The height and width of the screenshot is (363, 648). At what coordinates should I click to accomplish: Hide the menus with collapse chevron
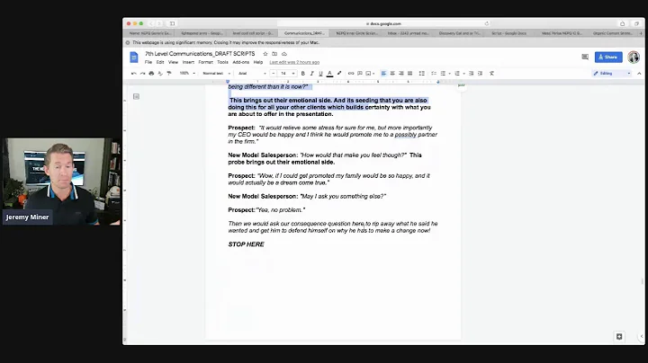639,74
